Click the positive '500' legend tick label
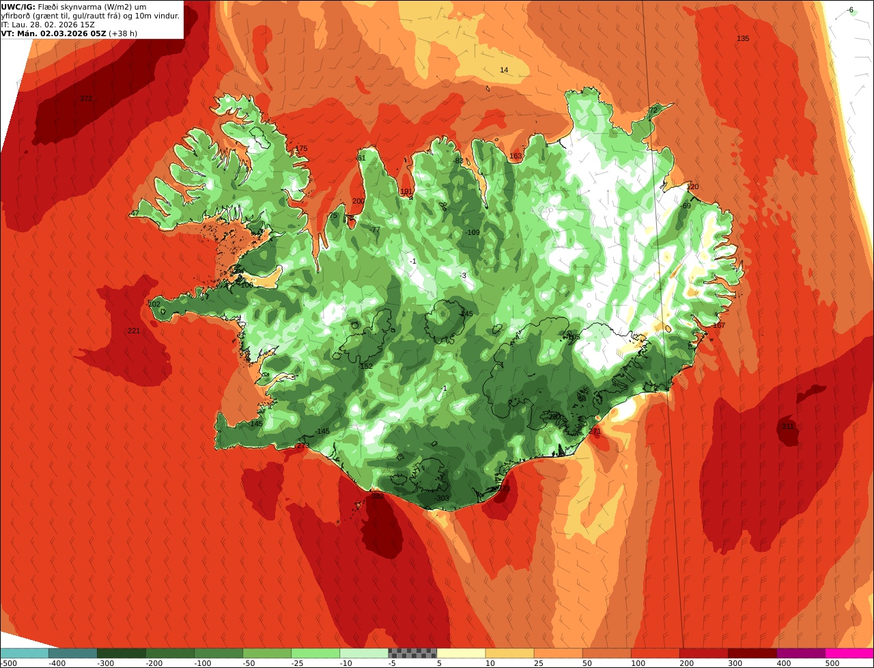This screenshot has width=874, height=668. (832, 663)
